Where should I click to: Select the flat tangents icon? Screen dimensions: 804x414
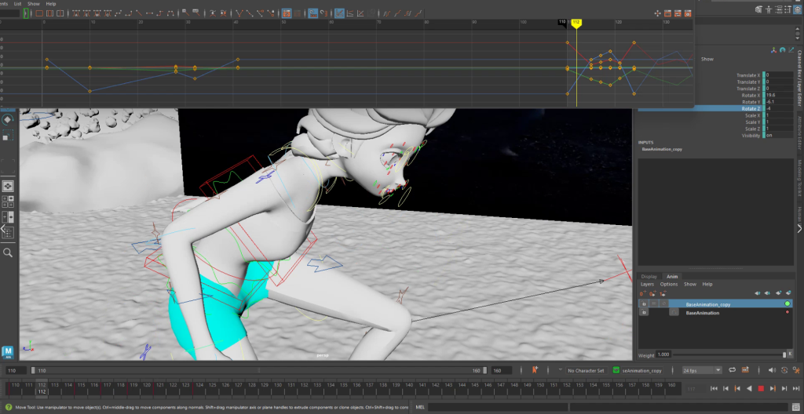[149, 13]
